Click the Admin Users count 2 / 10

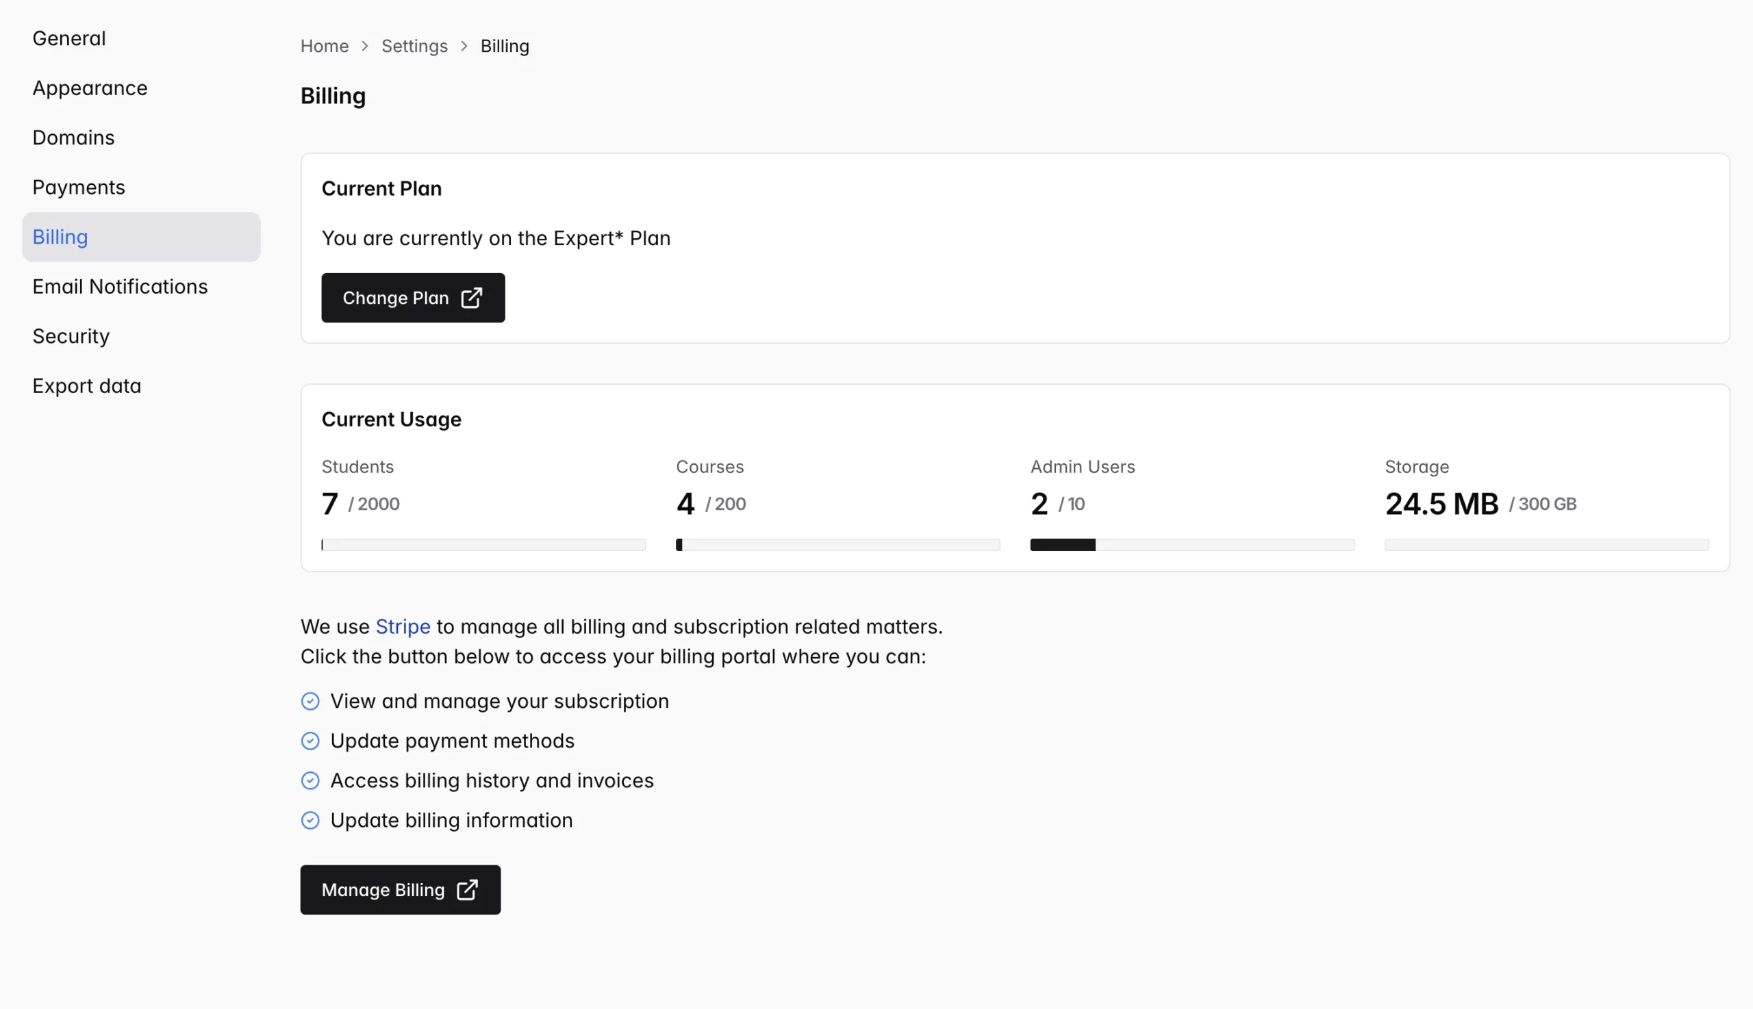[1058, 504]
